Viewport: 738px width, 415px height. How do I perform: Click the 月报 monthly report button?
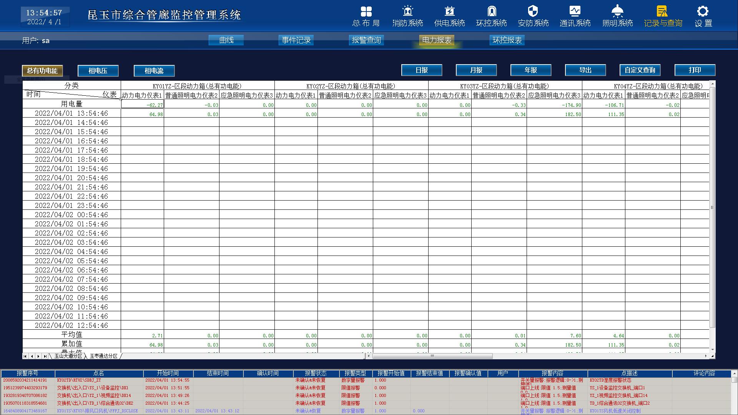tap(476, 70)
